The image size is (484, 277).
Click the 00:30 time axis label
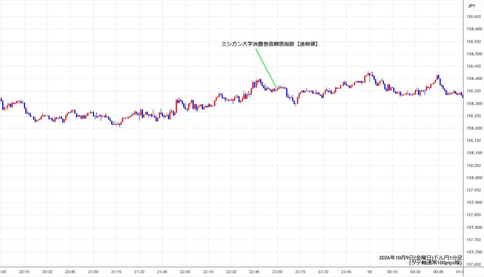pos(415,272)
